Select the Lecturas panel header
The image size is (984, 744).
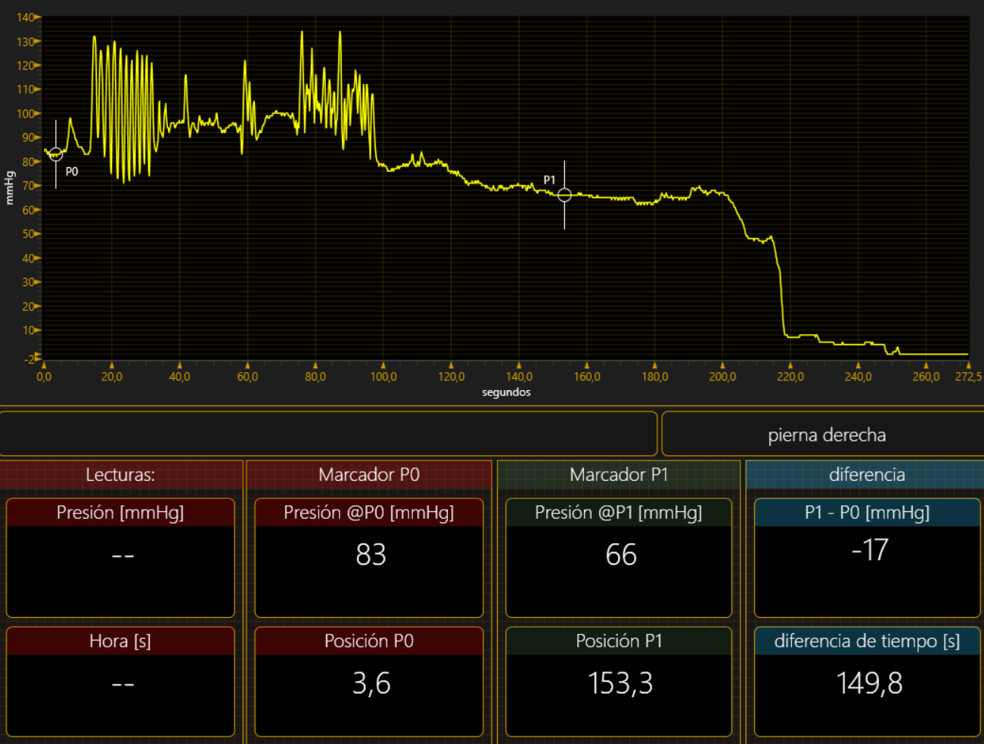[x=120, y=475]
